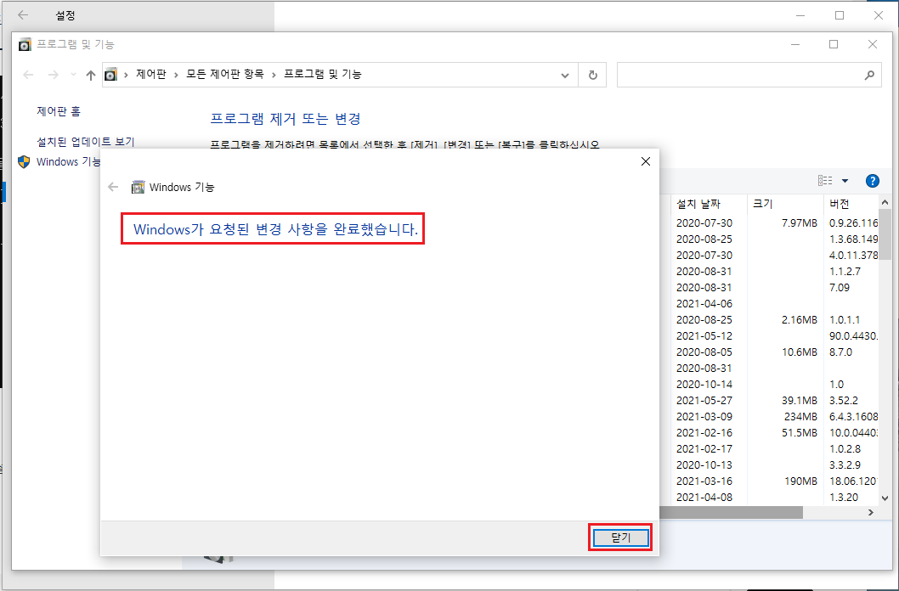899x591 pixels.
Task: Click the control panel icon in address bar
Action: tap(110, 75)
